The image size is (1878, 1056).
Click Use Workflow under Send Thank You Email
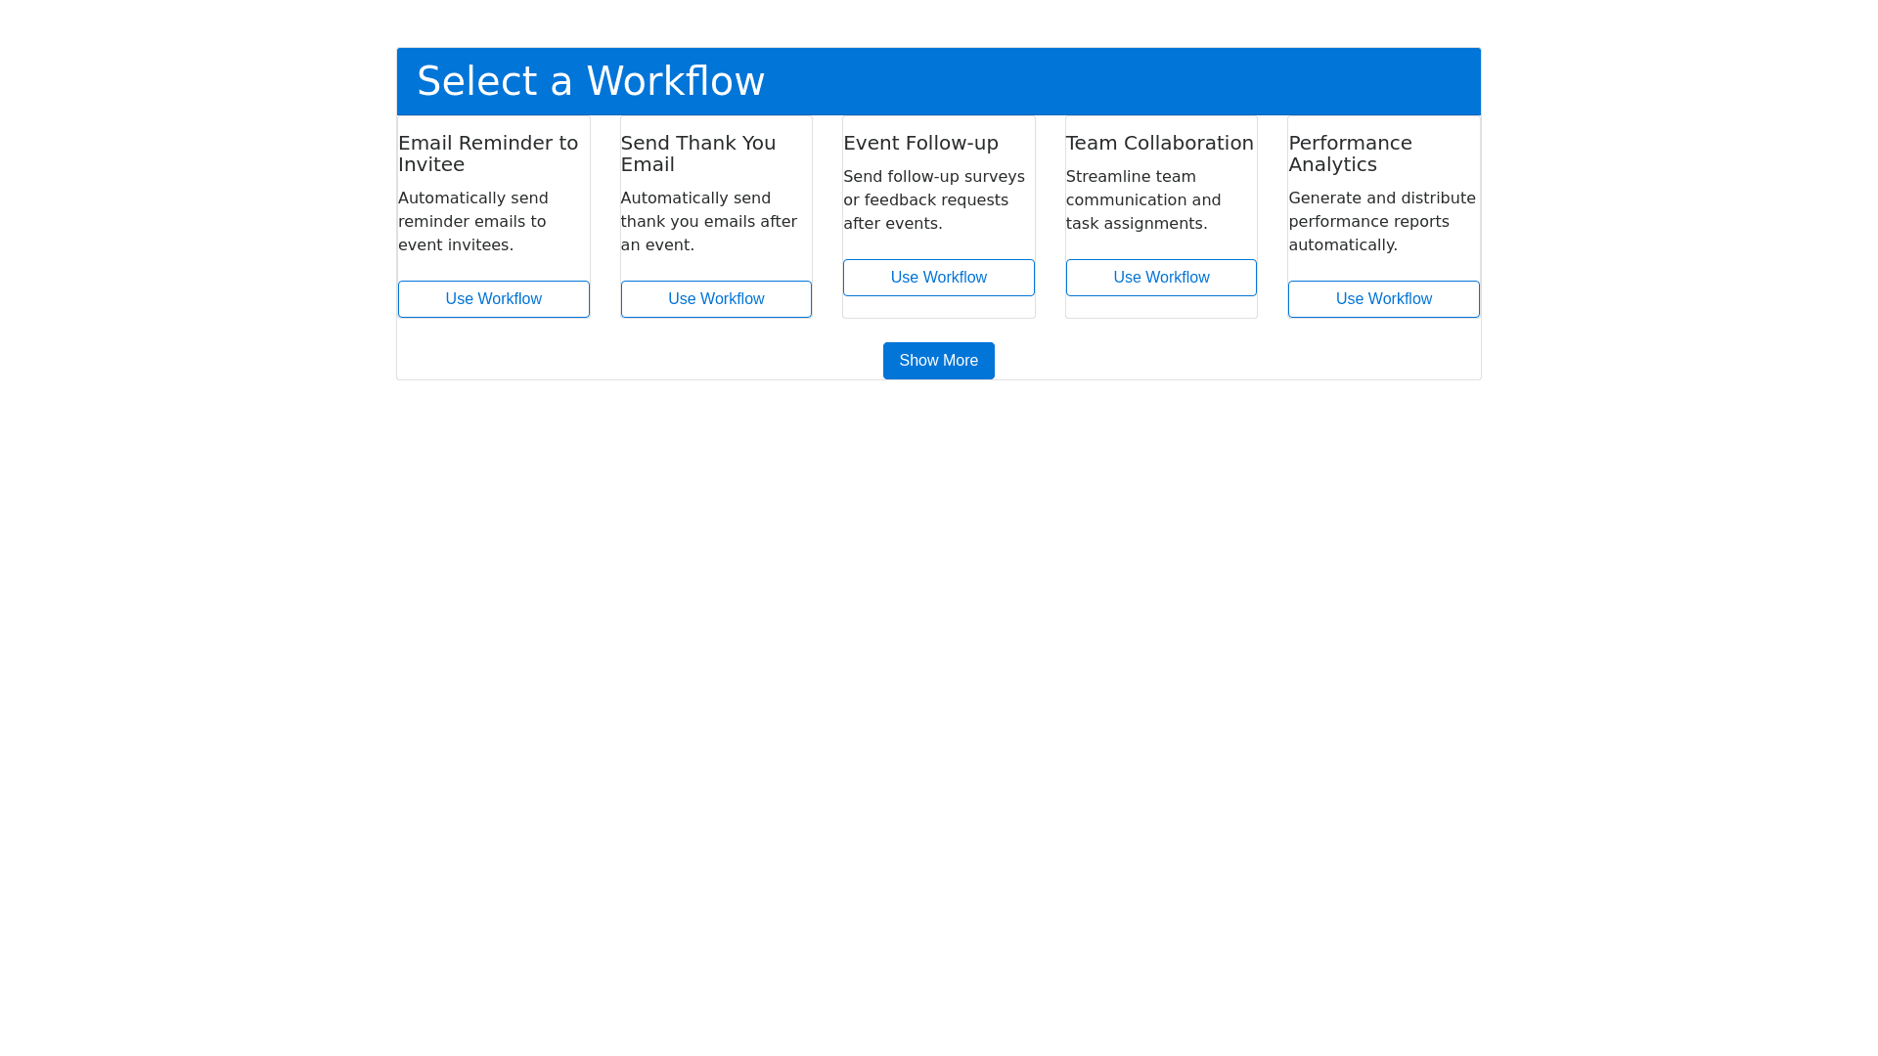[x=716, y=299]
